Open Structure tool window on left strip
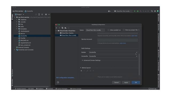This screenshot has width=171, height=96. (12, 73)
